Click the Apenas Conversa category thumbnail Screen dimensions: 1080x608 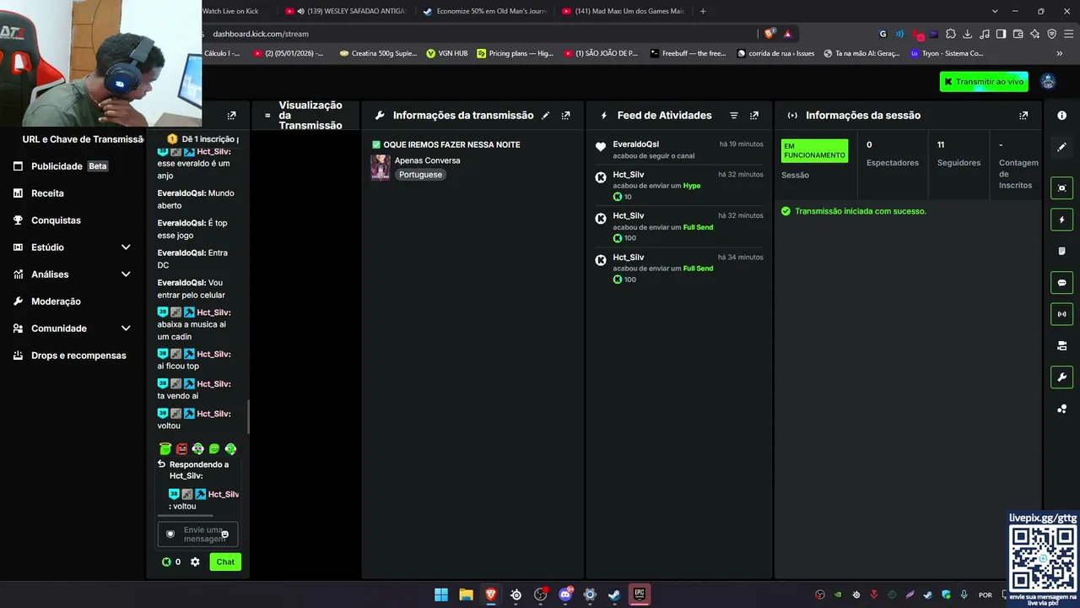tap(381, 167)
